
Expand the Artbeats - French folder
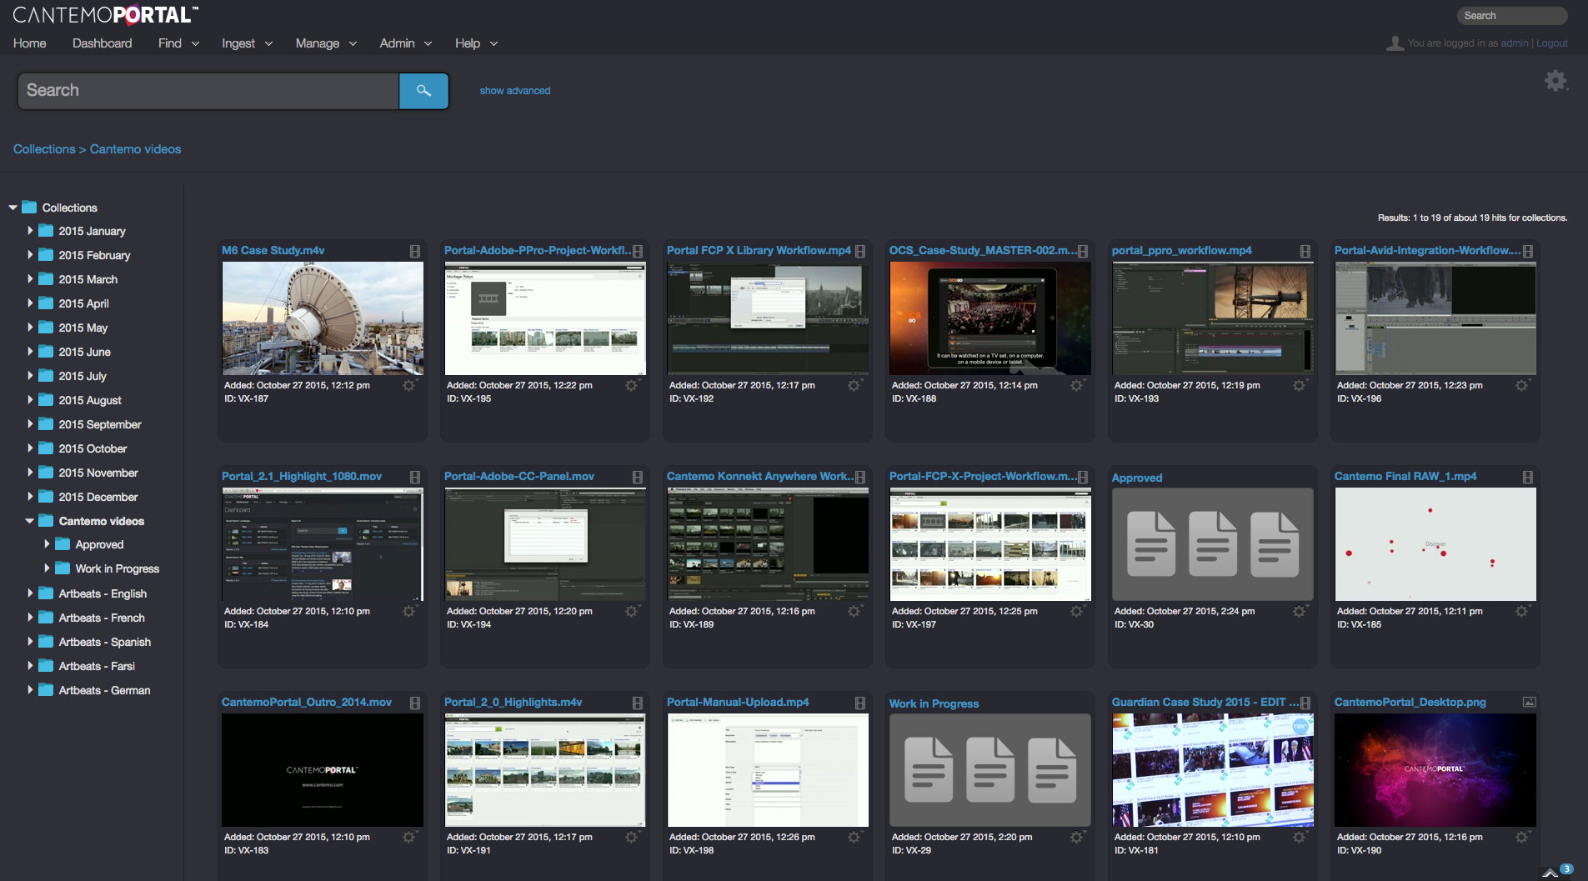[30, 618]
